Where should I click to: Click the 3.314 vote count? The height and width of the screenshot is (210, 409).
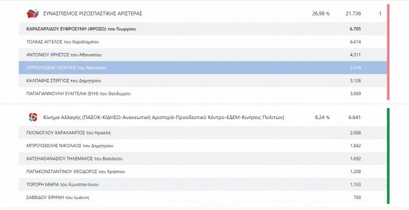(355, 68)
